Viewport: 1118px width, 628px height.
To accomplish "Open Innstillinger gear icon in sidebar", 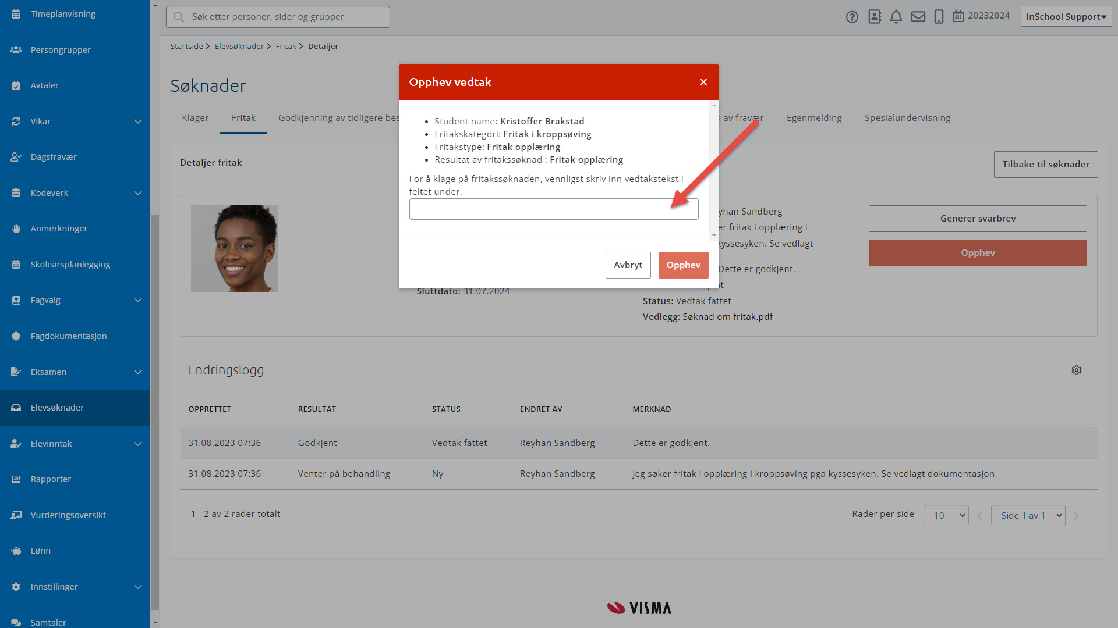I will click(x=16, y=587).
